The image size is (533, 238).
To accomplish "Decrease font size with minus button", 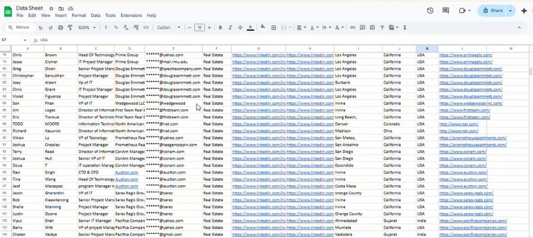I will pyautogui.click(x=189, y=28).
